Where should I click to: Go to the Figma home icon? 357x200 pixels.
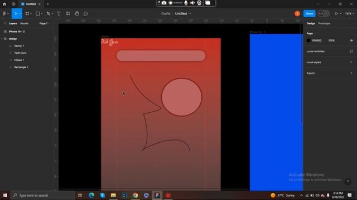point(4,4)
